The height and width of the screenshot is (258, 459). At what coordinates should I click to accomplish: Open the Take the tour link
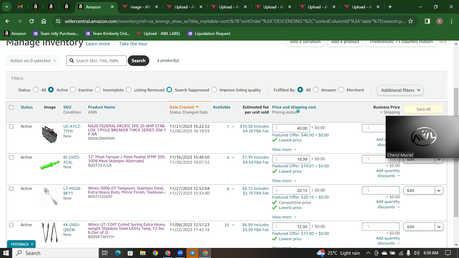coord(133,44)
